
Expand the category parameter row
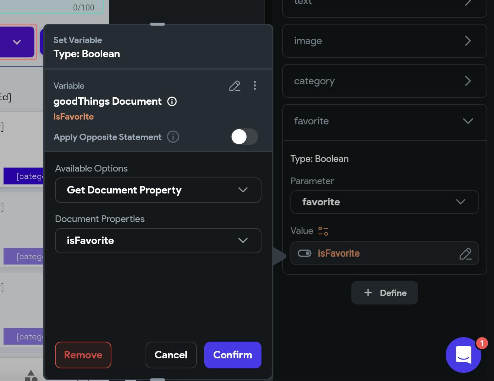pyautogui.click(x=384, y=81)
